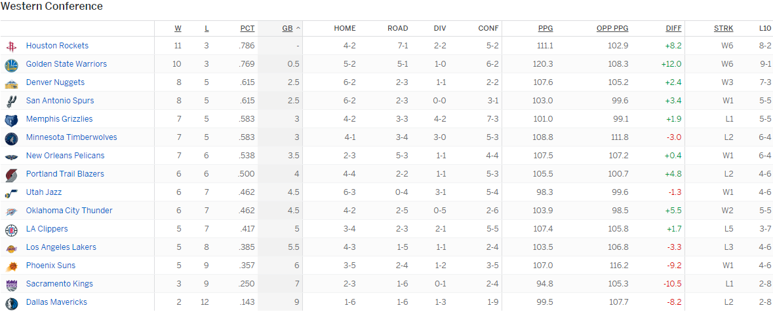Toggle sort arrow on GB column
The height and width of the screenshot is (312, 773).
(x=298, y=28)
